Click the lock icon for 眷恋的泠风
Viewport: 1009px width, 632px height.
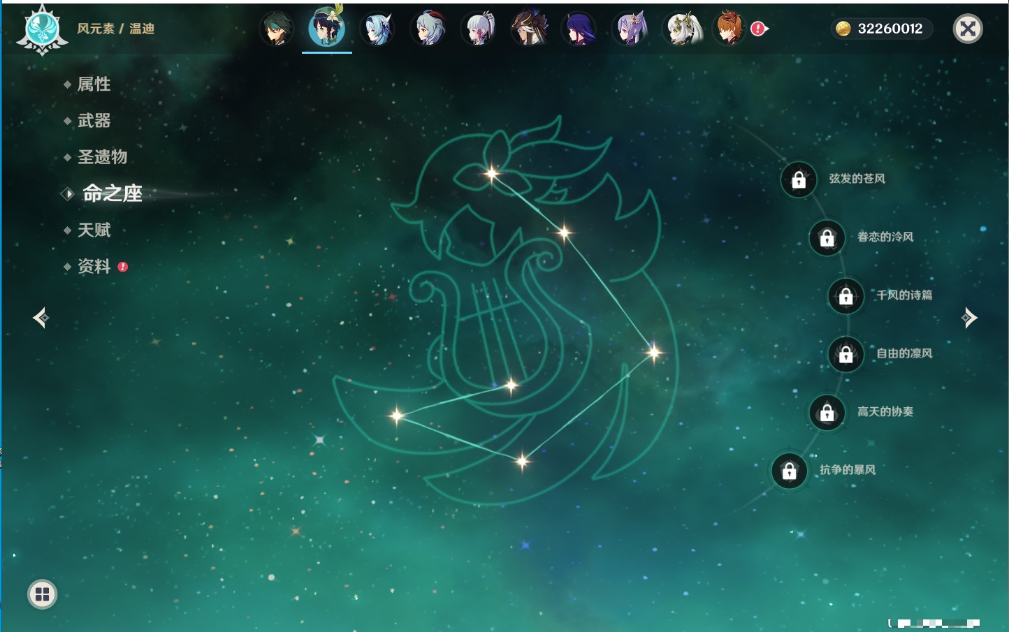click(x=827, y=237)
